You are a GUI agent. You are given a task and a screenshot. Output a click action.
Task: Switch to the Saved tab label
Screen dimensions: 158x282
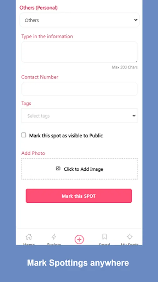[x=104, y=244]
